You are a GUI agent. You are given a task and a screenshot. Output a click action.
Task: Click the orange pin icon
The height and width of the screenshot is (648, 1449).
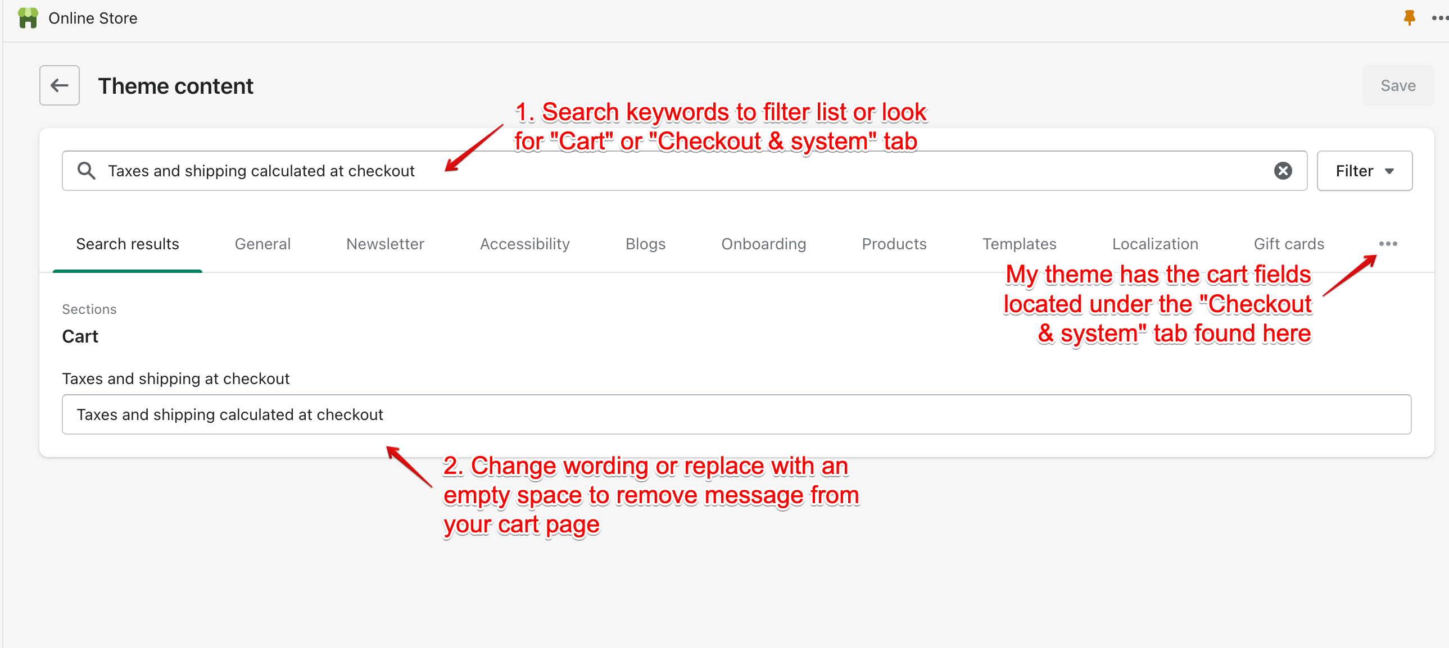pos(1409,18)
